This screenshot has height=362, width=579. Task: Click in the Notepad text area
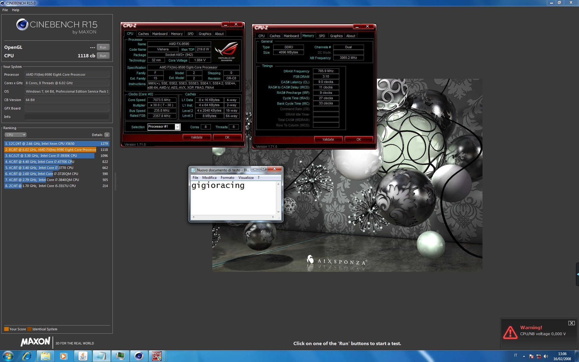233,198
